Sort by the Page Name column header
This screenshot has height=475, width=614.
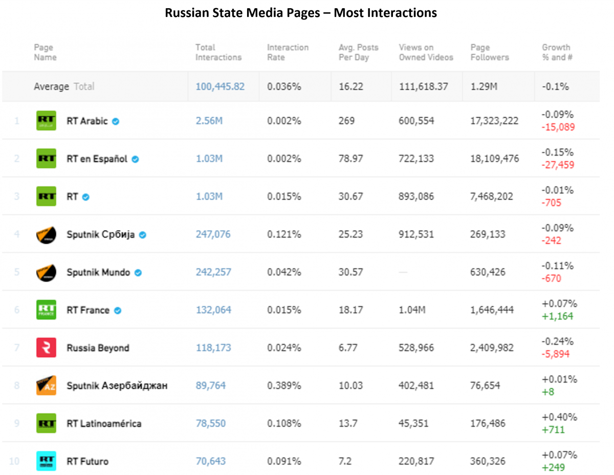click(45, 52)
